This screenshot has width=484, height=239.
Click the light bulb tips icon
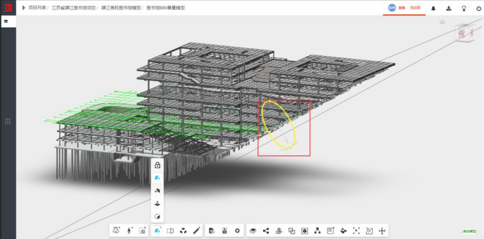464,8
